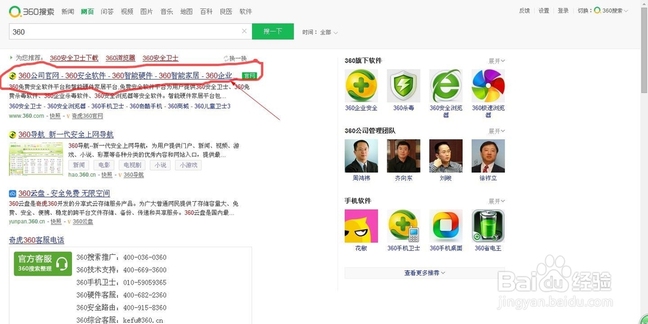This screenshot has width=648, height=324.
Task: Click the 奇虎360官网 verified link
Action: coord(87,116)
